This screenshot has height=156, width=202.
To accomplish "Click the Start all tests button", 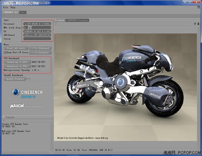I will (16, 48).
